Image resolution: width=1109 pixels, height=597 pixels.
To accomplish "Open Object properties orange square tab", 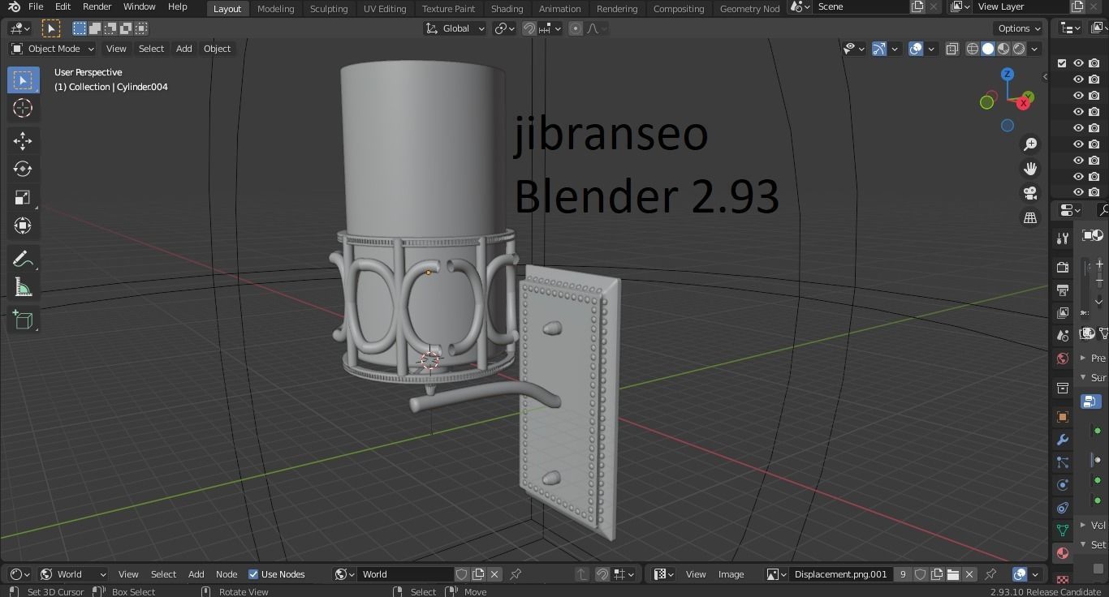I will tap(1063, 417).
